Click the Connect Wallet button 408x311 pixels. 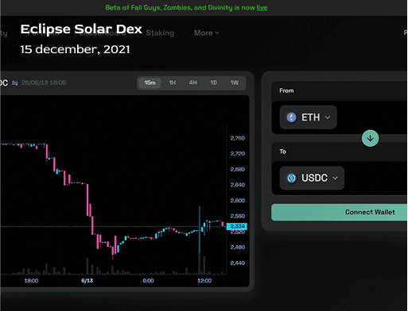pos(340,212)
